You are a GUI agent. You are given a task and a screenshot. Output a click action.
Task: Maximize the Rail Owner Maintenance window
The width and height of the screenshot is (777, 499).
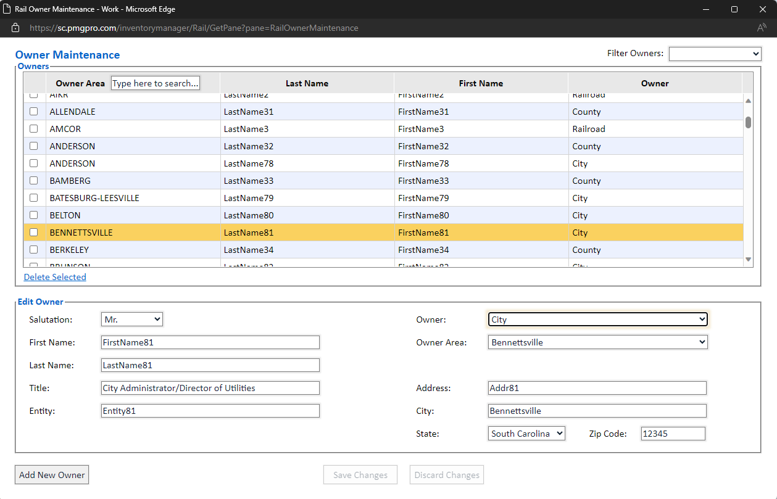tap(734, 9)
